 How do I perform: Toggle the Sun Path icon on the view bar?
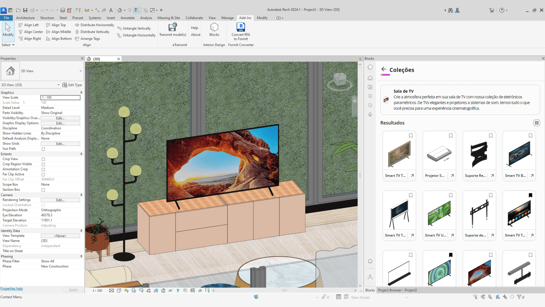[126, 291]
